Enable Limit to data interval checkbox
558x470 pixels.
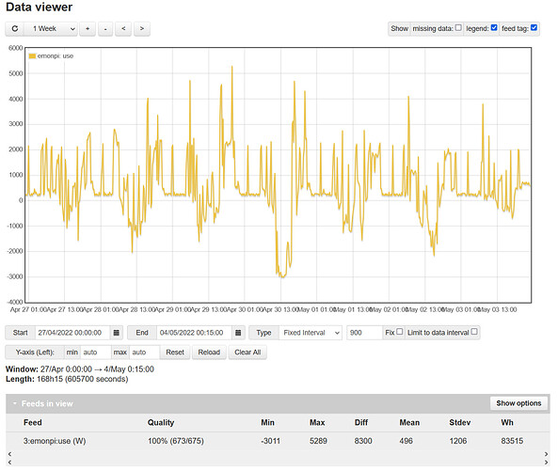(474, 332)
